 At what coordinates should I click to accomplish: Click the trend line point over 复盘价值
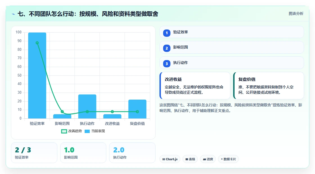point(138,112)
